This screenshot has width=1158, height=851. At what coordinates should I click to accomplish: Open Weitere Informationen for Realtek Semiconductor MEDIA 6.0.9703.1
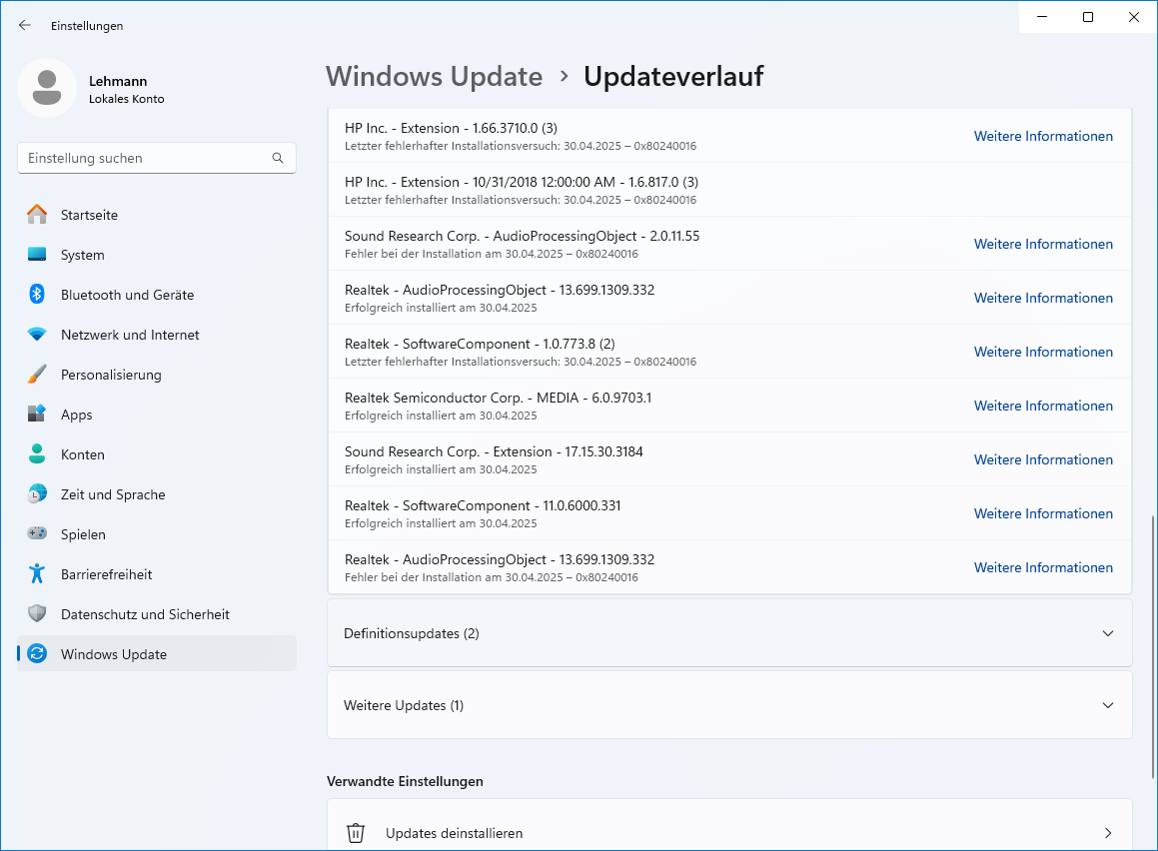[1043, 406]
